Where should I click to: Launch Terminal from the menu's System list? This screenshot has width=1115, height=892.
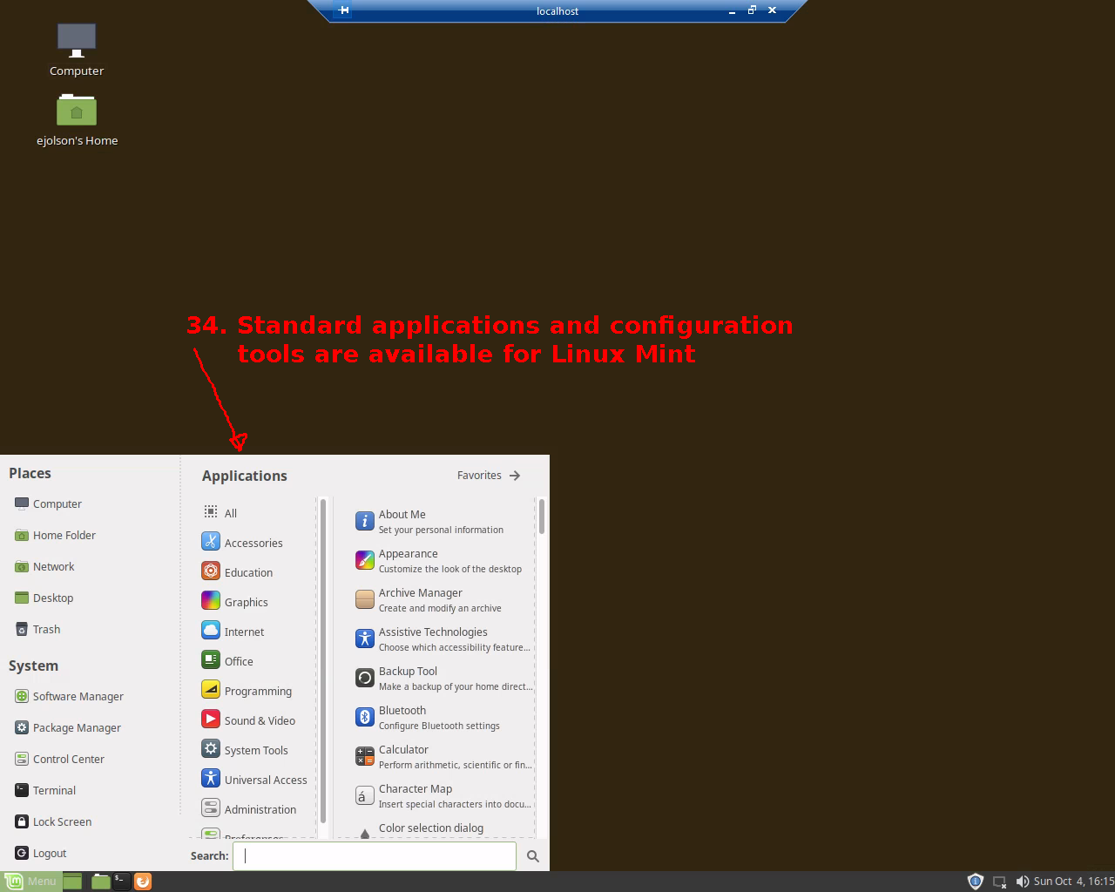click(x=45, y=790)
